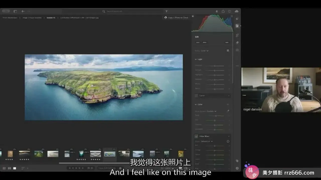Viewport: 321px width, 180px height.
Task: Open Image Critique Sessions breadcrumb
Action: (32, 18)
